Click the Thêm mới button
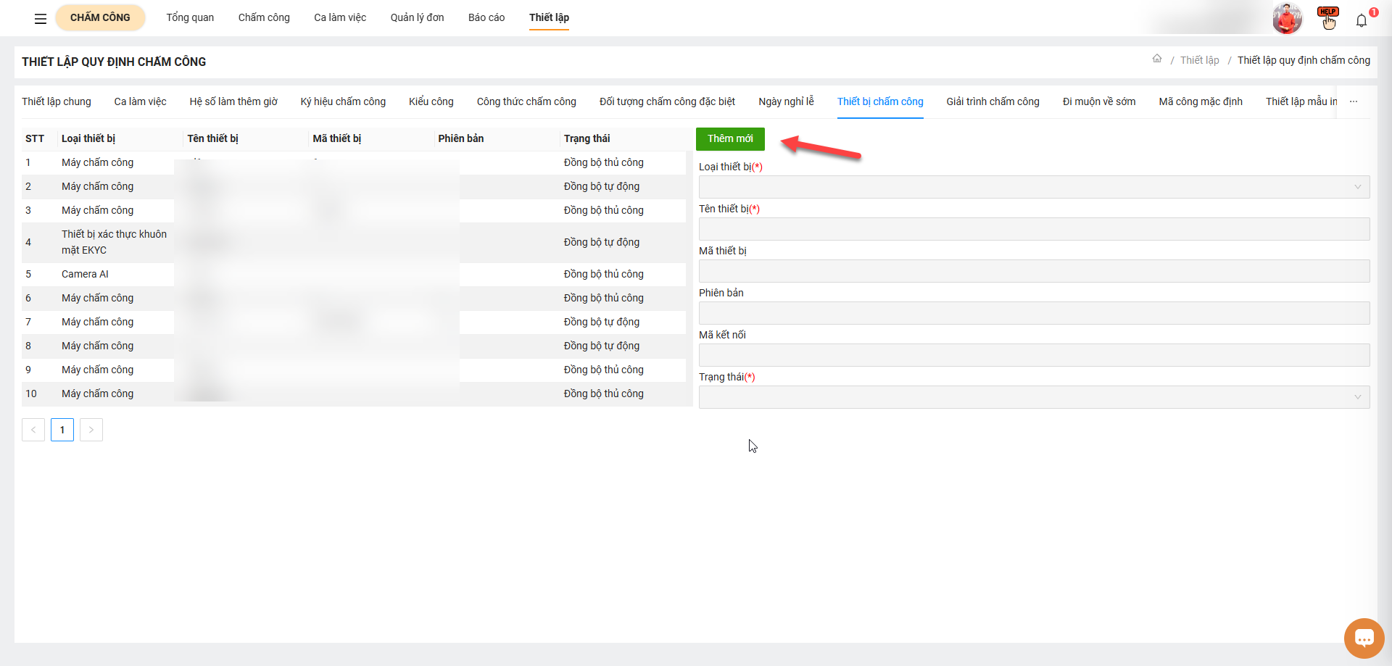 point(730,139)
